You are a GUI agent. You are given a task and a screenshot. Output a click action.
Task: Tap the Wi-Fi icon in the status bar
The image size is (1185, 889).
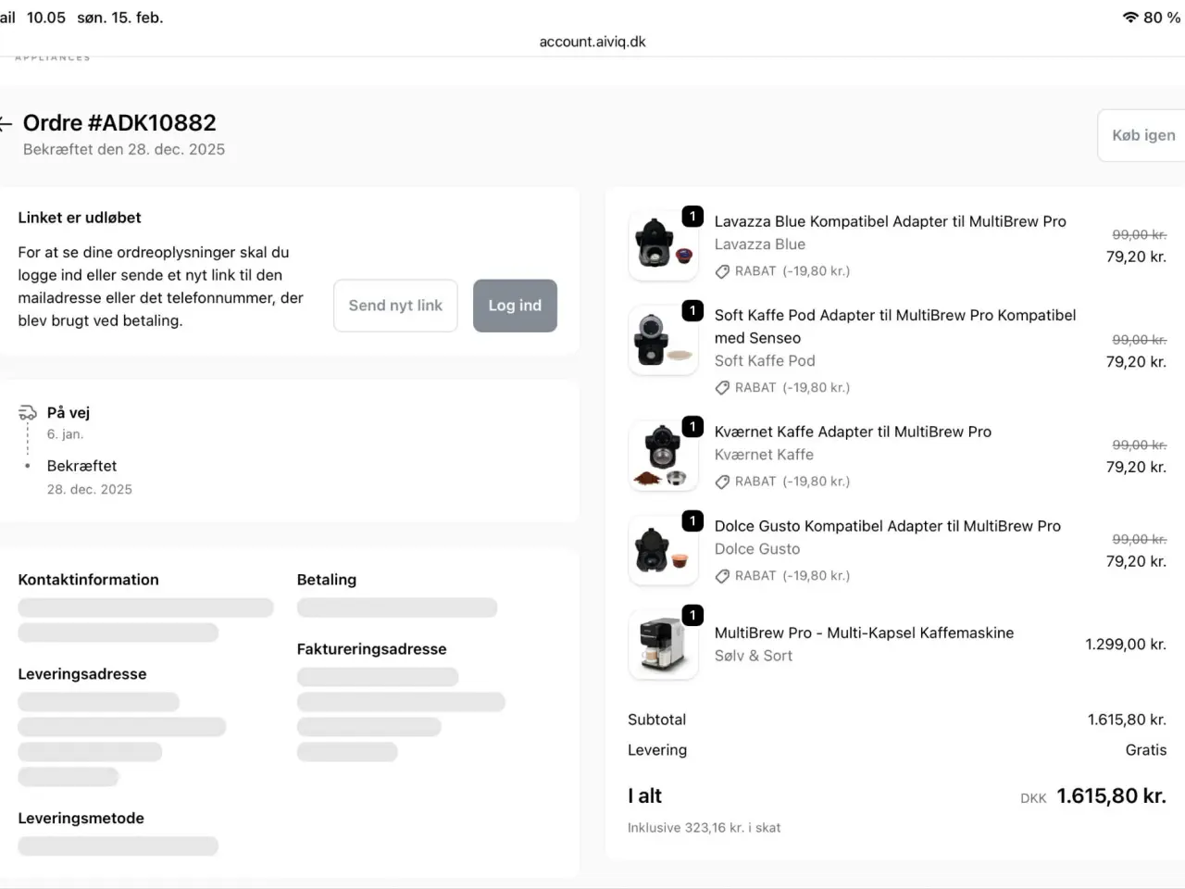click(1130, 18)
